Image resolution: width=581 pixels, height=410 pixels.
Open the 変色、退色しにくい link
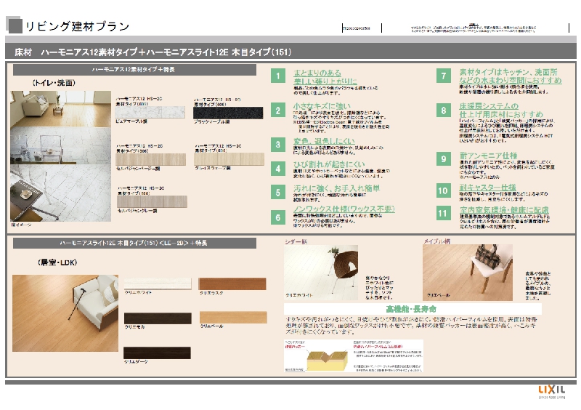[x=324, y=141]
